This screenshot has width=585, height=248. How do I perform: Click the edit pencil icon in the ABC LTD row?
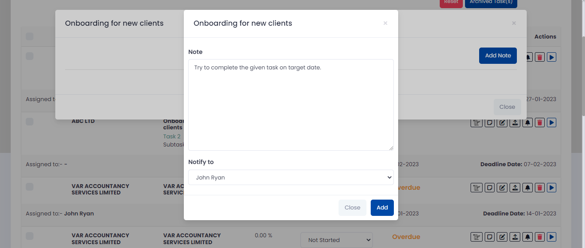(x=501, y=123)
